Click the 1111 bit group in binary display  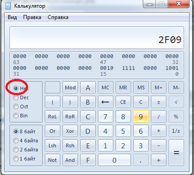(128, 68)
